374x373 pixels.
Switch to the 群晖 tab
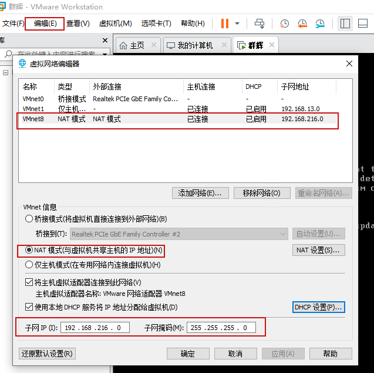coord(256,45)
